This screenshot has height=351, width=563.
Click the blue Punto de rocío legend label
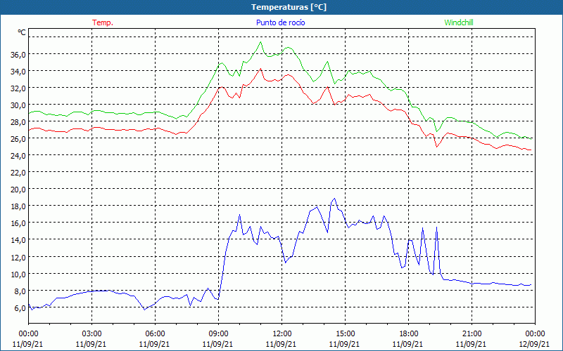point(280,22)
